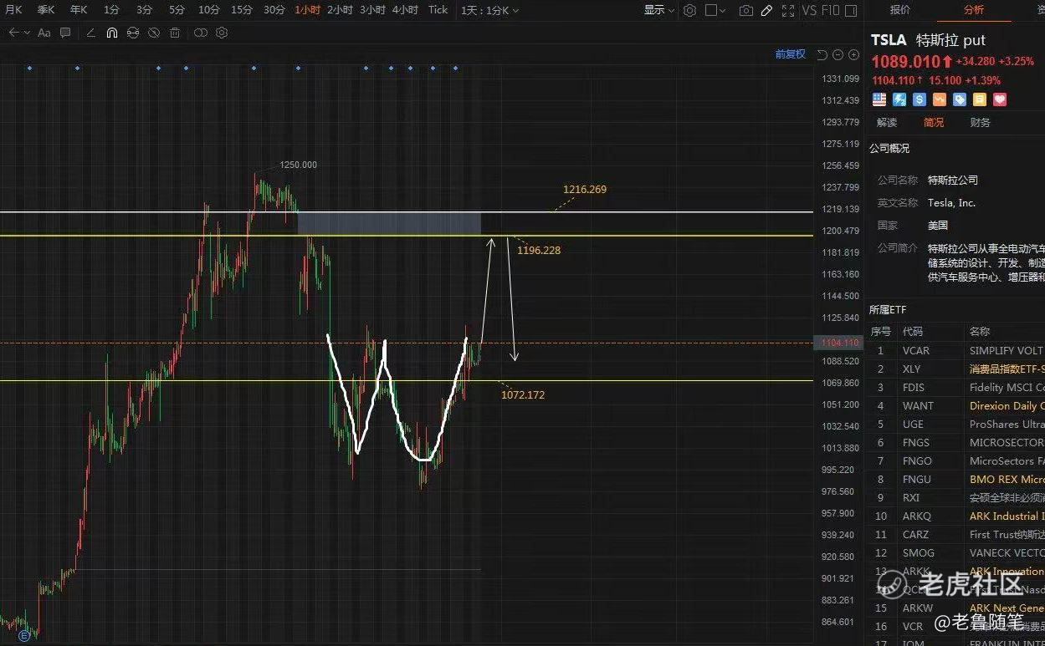This screenshot has height=646, width=1045.
Task: Open the SMOG ETF row
Action: 955,553
